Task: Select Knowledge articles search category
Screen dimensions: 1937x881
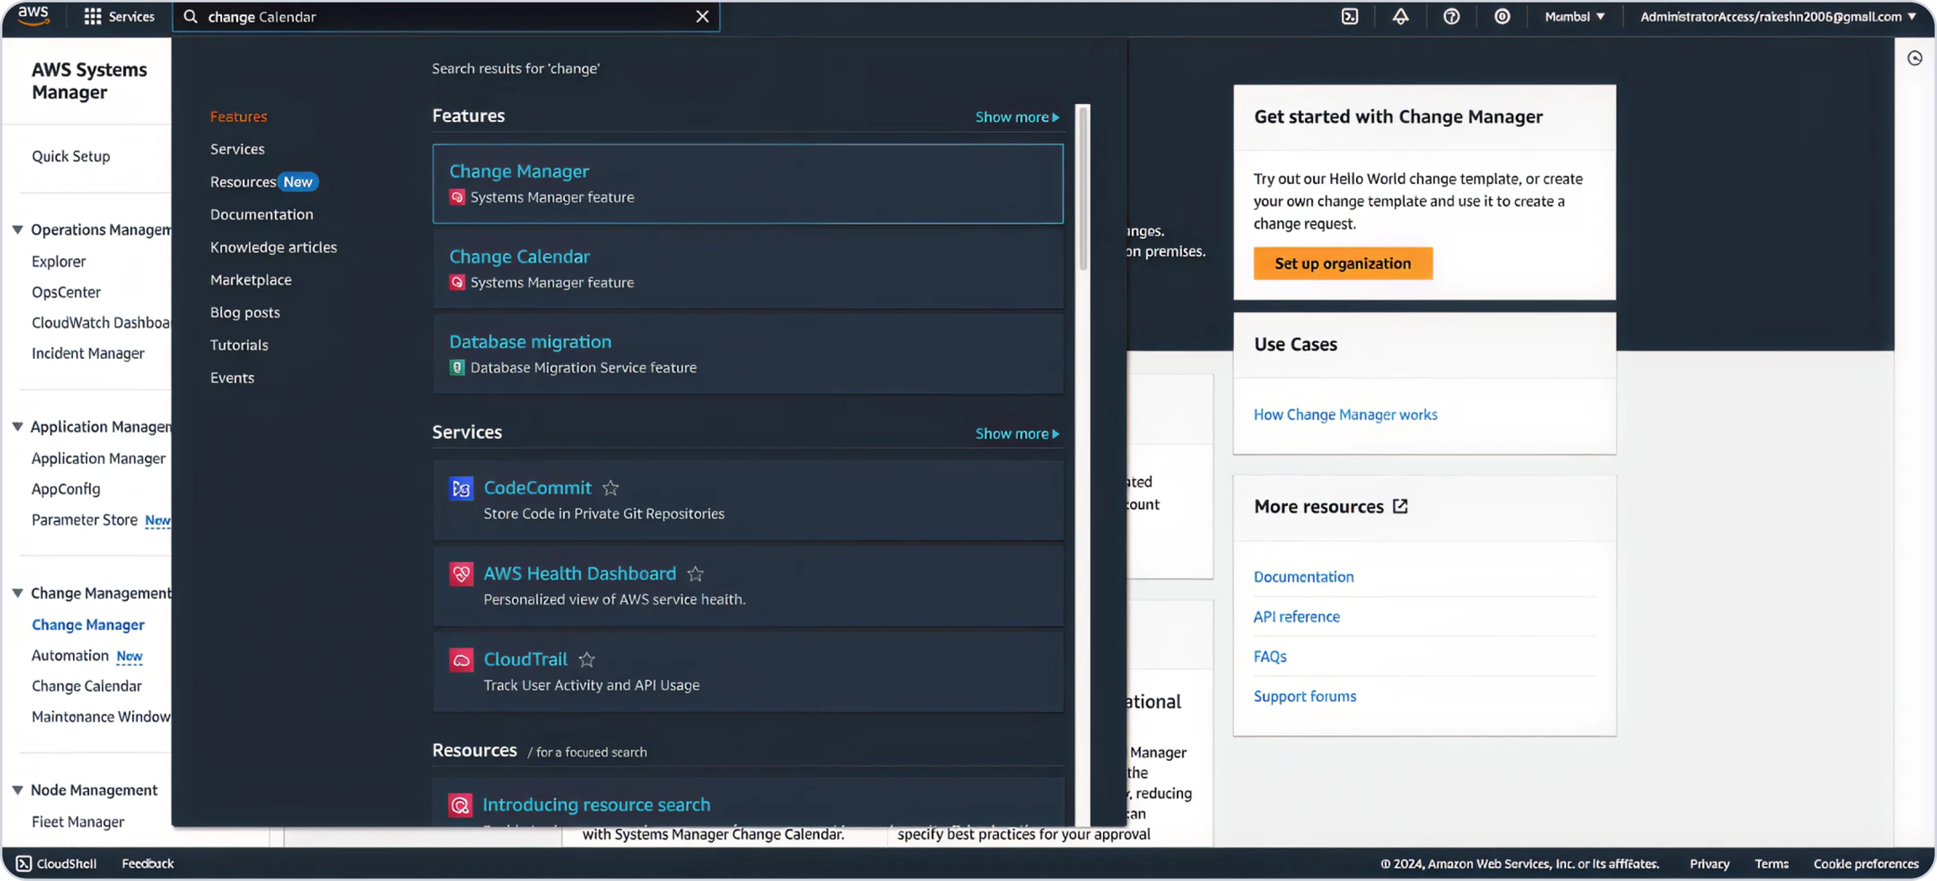Action: pyautogui.click(x=273, y=247)
